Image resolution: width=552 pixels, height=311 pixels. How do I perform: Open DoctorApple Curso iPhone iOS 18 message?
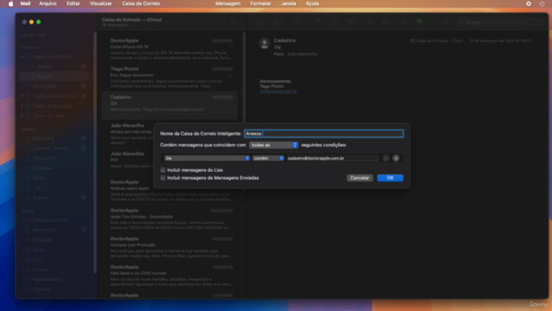[171, 49]
